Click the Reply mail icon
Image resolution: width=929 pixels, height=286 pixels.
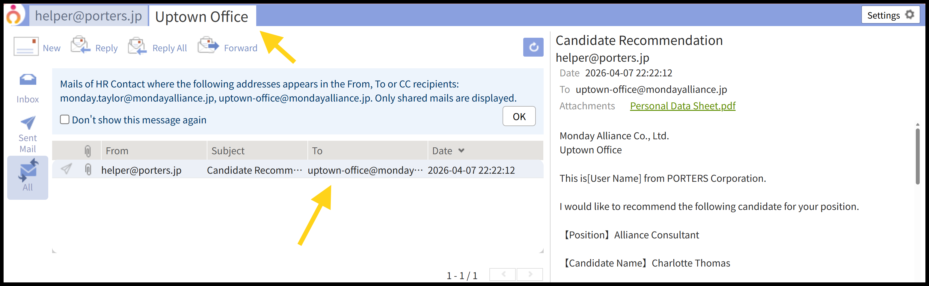click(80, 46)
